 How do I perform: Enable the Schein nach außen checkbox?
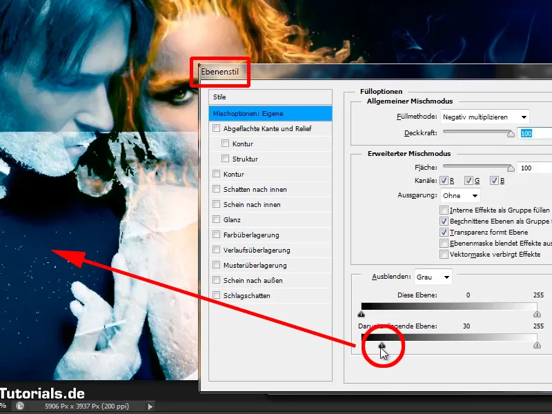click(x=216, y=280)
